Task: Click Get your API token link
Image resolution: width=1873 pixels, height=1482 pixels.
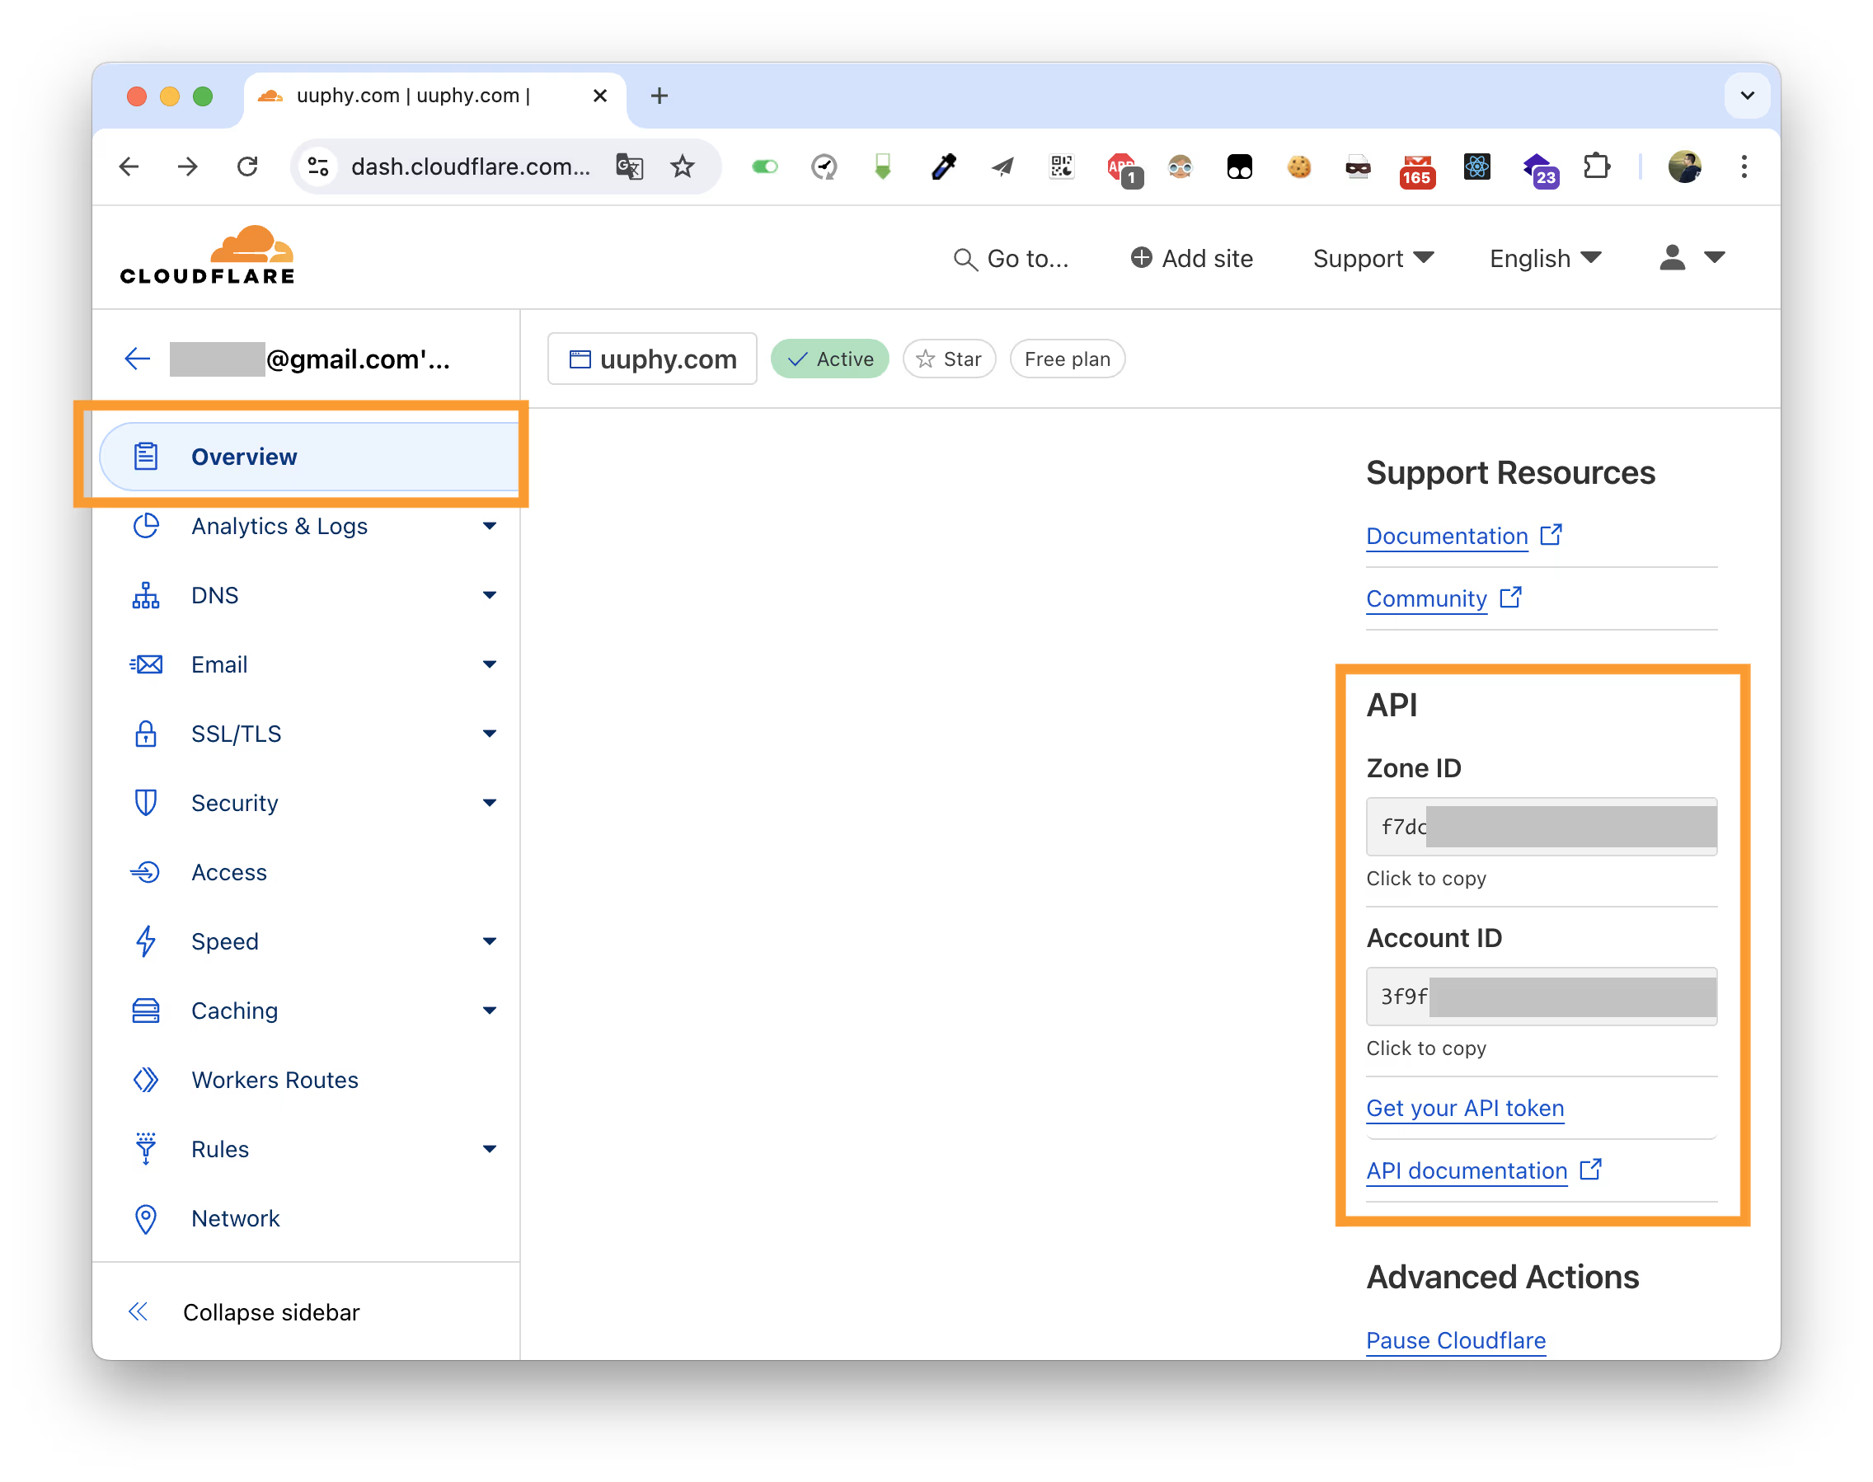Action: point(1465,1109)
